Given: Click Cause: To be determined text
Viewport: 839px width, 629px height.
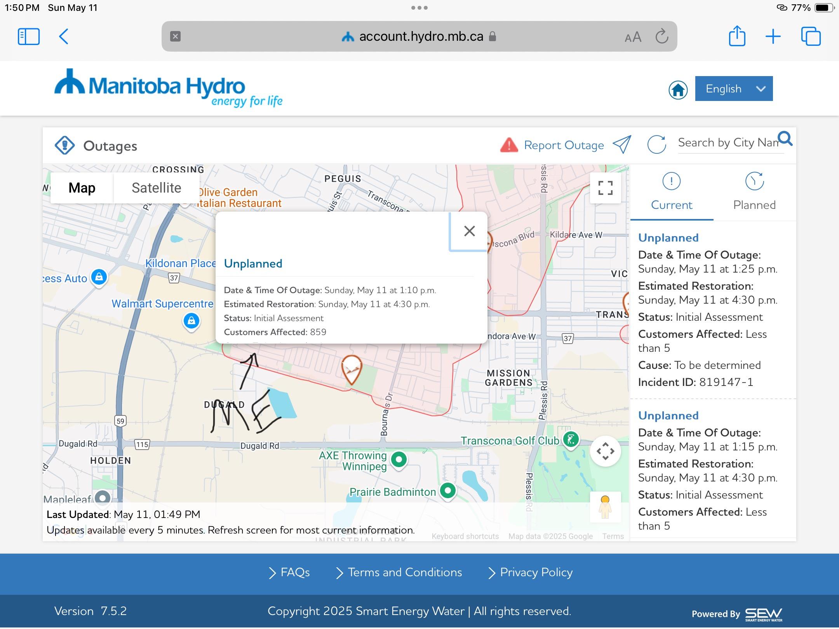Looking at the screenshot, I should tap(699, 365).
